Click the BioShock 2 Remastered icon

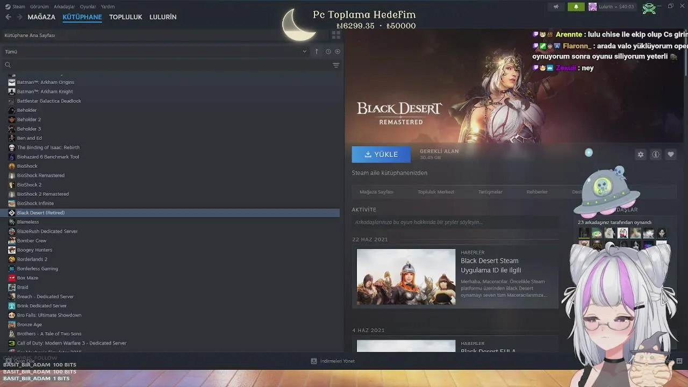click(x=12, y=194)
